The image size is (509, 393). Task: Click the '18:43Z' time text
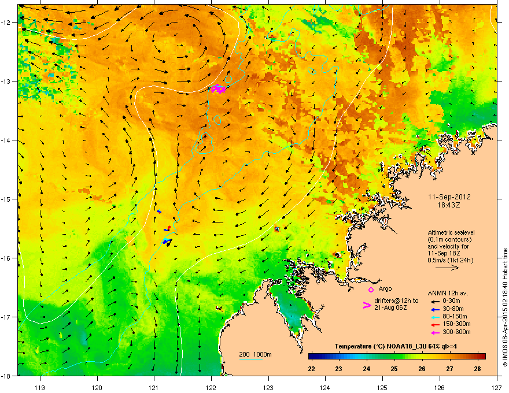coord(449,205)
